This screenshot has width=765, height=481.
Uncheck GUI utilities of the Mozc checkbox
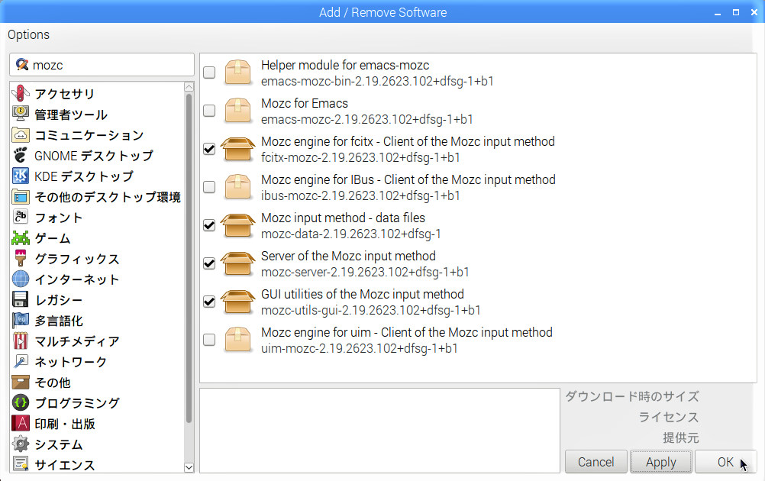tap(209, 302)
